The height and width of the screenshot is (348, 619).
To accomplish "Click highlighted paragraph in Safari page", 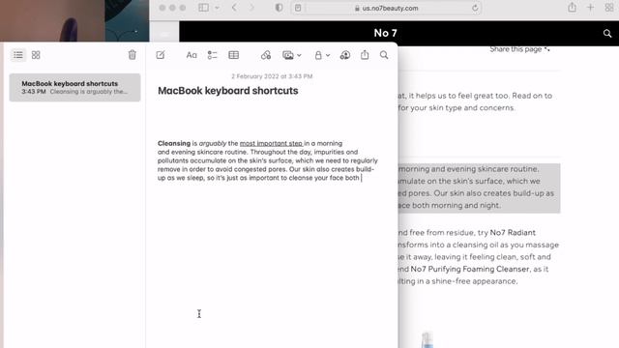I will [x=479, y=188].
